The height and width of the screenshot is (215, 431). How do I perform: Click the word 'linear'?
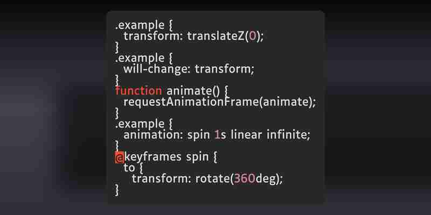click(246, 135)
